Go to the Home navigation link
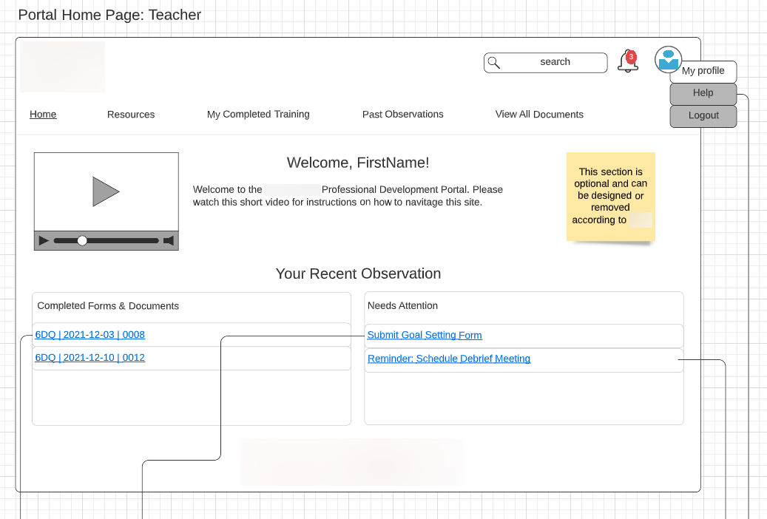The height and width of the screenshot is (519, 767). pyautogui.click(x=43, y=115)
